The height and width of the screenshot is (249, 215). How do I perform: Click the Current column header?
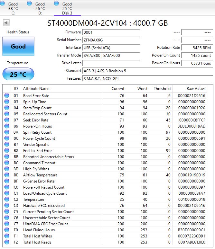[x=114, y=89]
